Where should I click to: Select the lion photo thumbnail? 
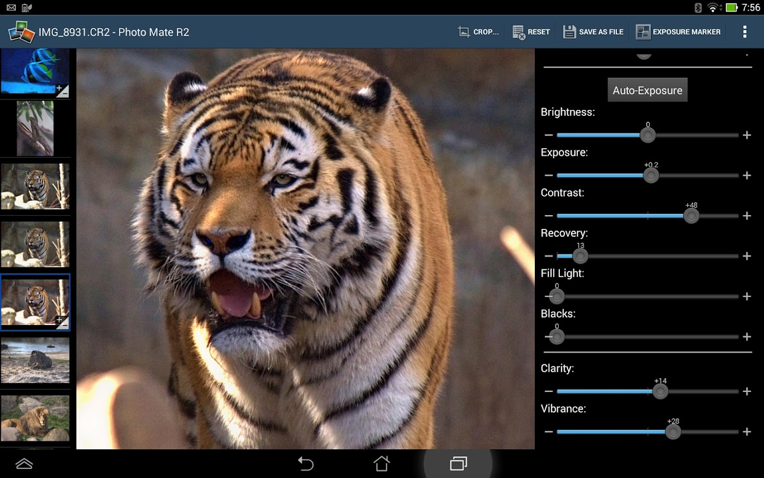(x=35, y=418)
